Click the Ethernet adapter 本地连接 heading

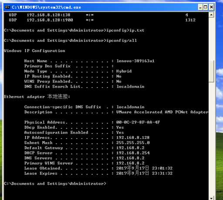[37, 96]
